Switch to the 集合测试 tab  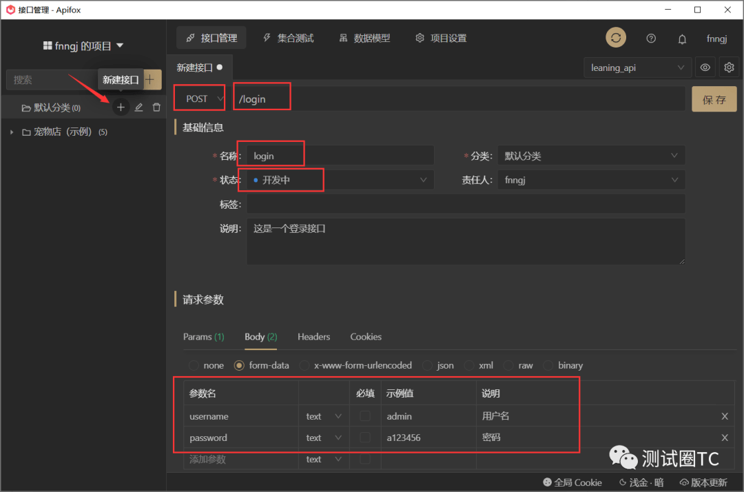(289, 38)
